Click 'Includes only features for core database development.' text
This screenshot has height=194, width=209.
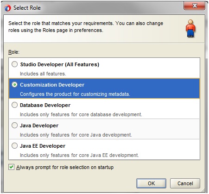(81, 114)
